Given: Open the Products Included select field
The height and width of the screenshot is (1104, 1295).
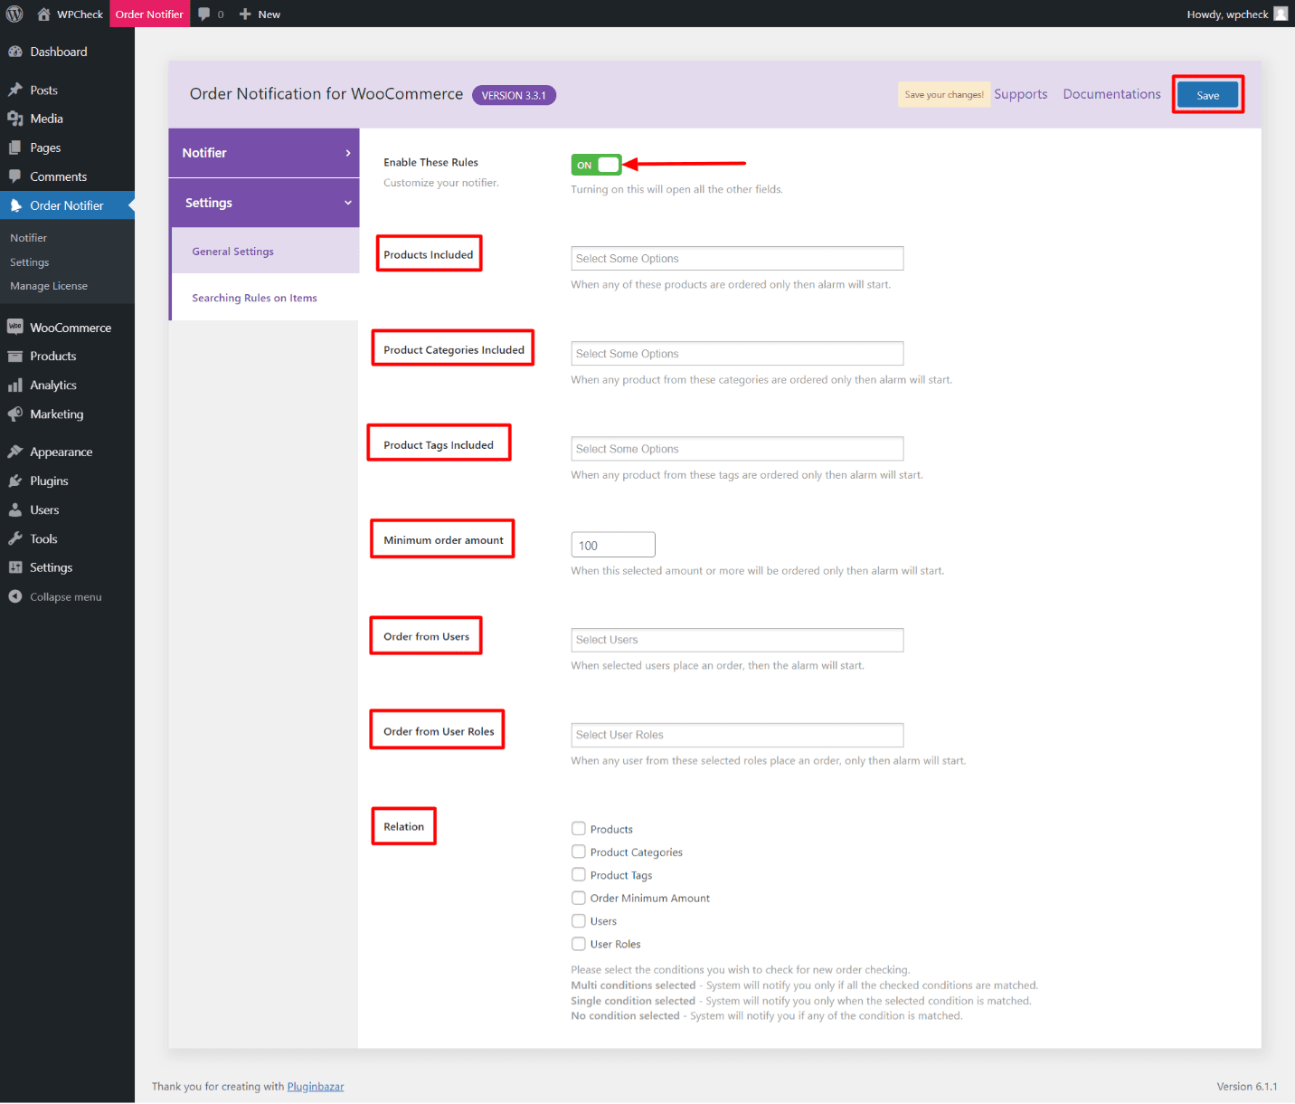Looking at the screenshot, I should (737, 258).
